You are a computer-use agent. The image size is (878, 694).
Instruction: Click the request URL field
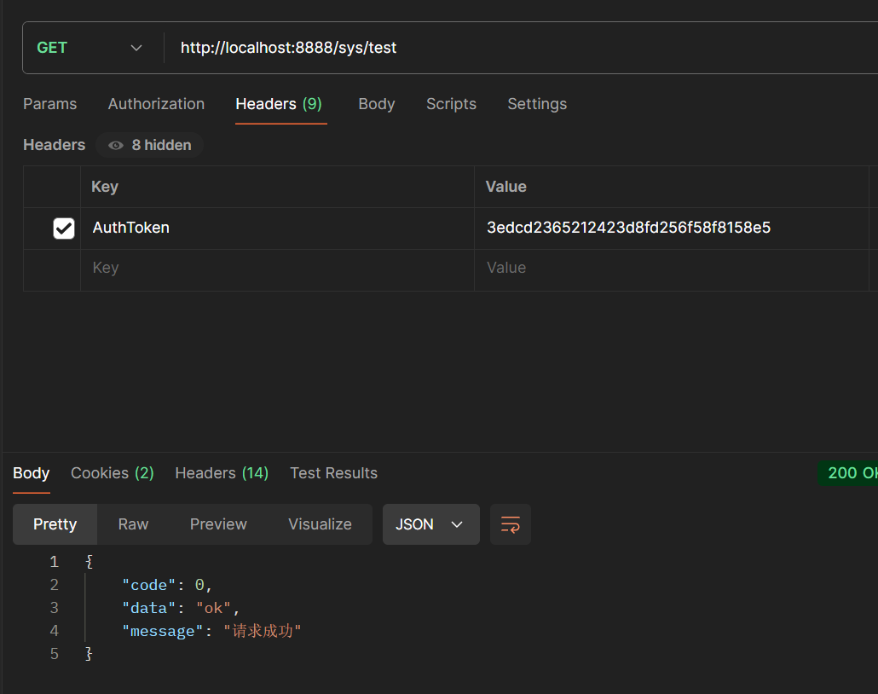(511, 48)
